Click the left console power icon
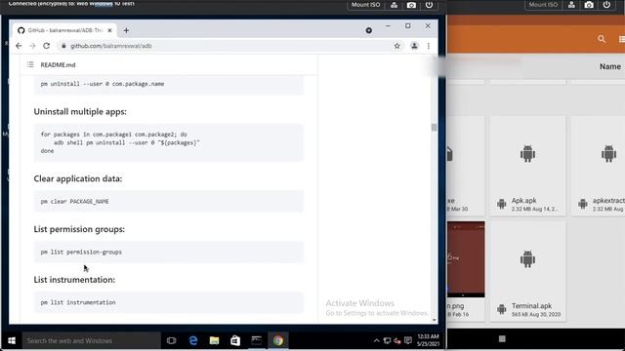This screenshot has width=625, height=351. coord(429,5)
